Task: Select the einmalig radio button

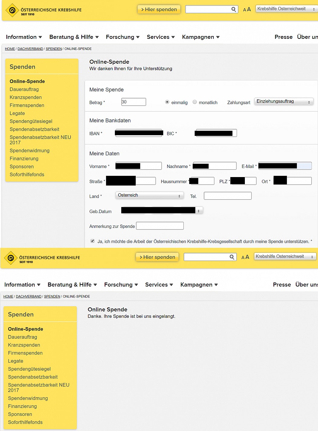Action: (167, 102)
